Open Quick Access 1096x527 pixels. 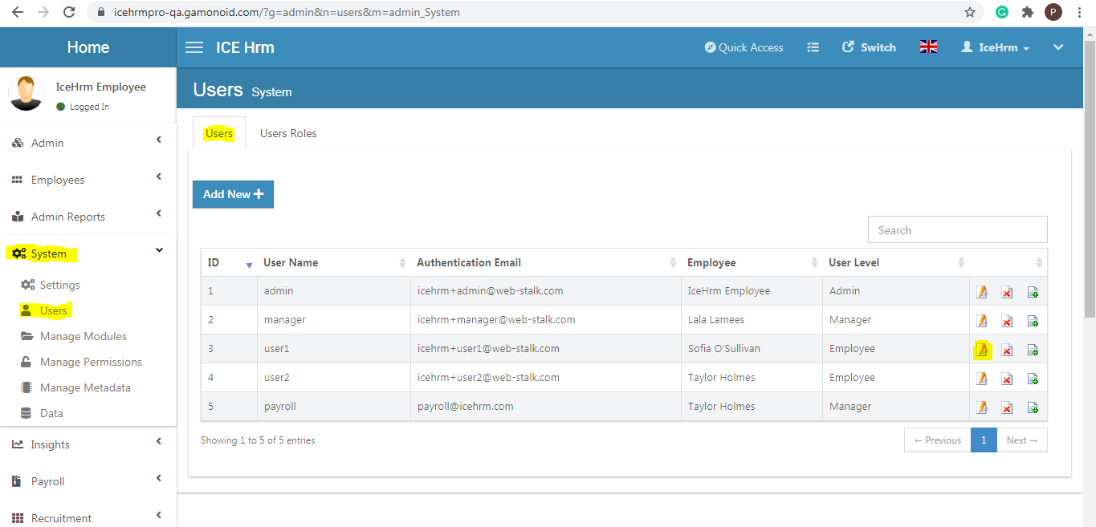(x=744, y=47)
